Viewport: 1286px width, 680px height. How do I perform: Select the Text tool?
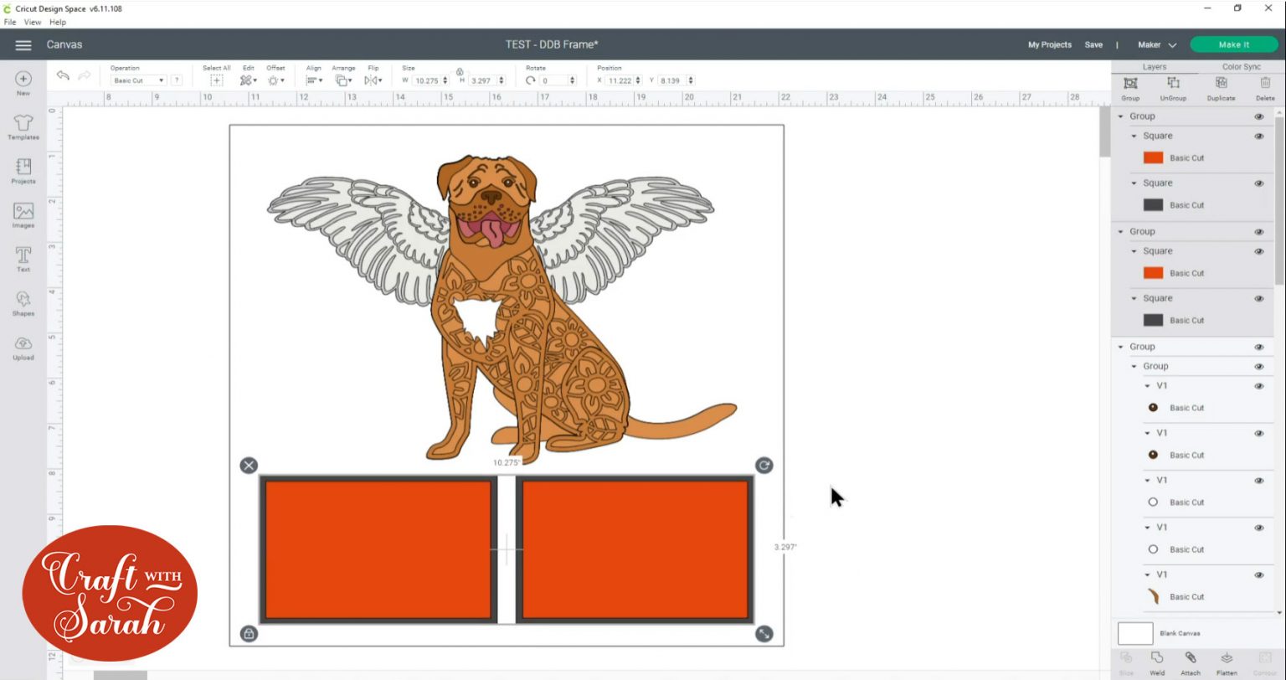click(23, 259)
